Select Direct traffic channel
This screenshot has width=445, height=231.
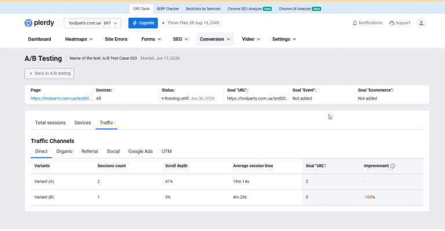click(41, 151)
